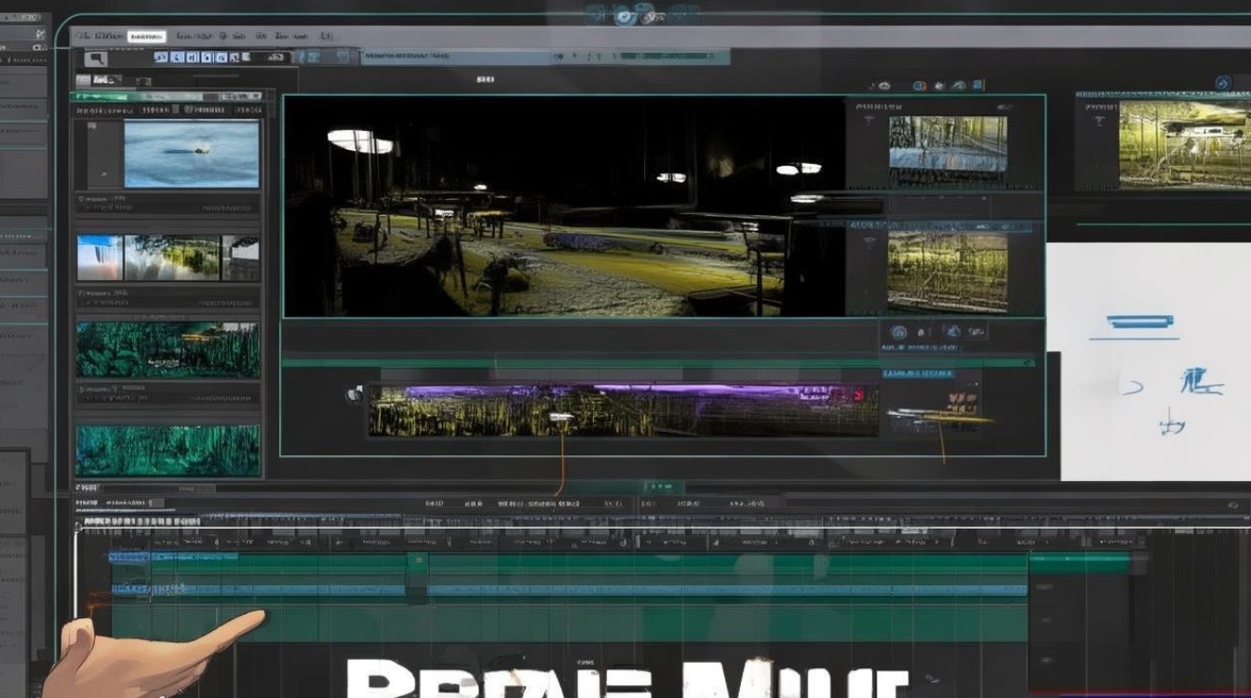Click the blue bar in the white panel
Image resolution: width=1251 pixels, height=698 pixels.
[1140, 321]
